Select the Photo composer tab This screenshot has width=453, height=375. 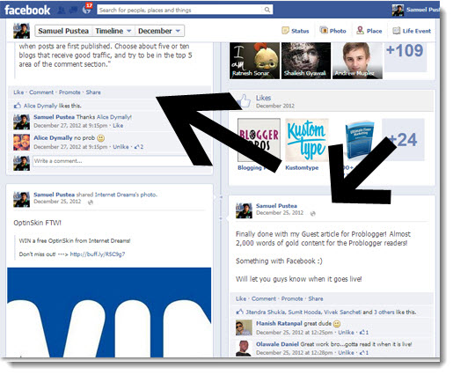(x=332, y=31)
